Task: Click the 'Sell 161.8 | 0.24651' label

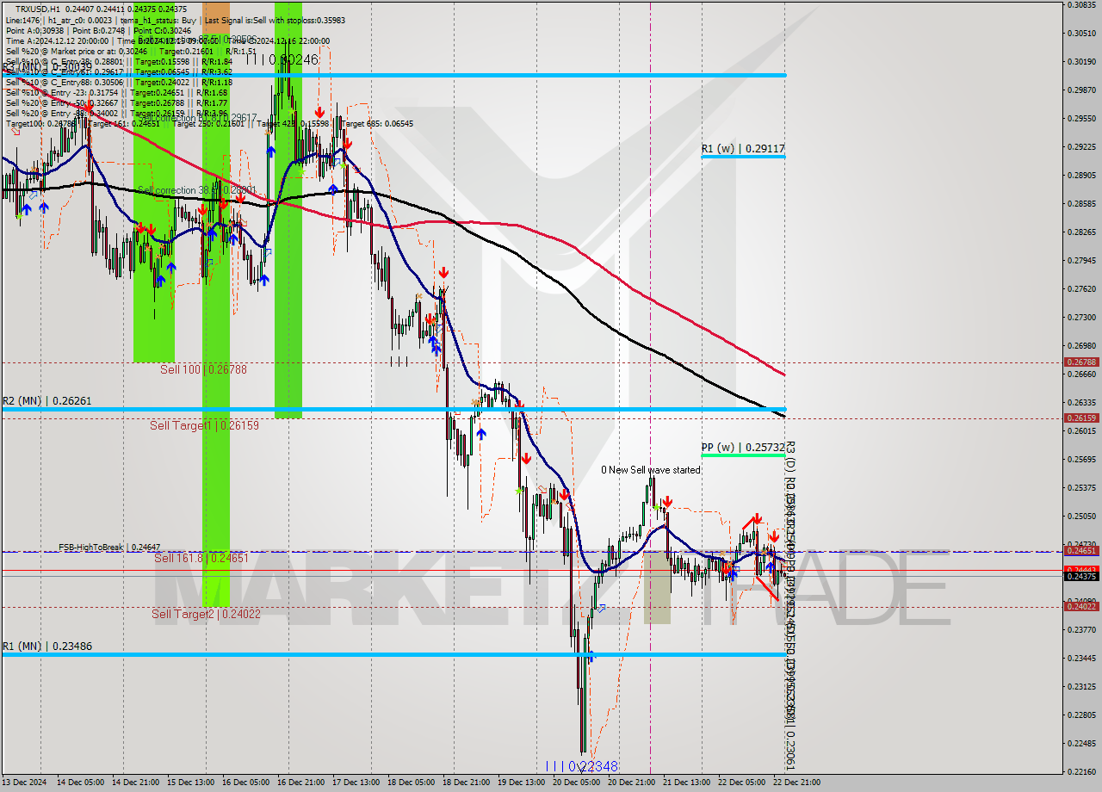Action: tap(201, 558)
